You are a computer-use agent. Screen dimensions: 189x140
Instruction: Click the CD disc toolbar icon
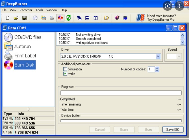(35, 18)
